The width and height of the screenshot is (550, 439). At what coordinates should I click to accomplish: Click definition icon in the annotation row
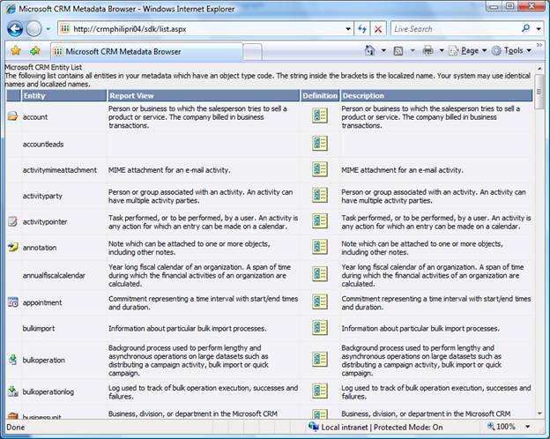[x=319, y=249]
